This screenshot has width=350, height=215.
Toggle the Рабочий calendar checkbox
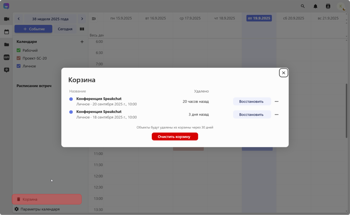click(x=19, y=50)
